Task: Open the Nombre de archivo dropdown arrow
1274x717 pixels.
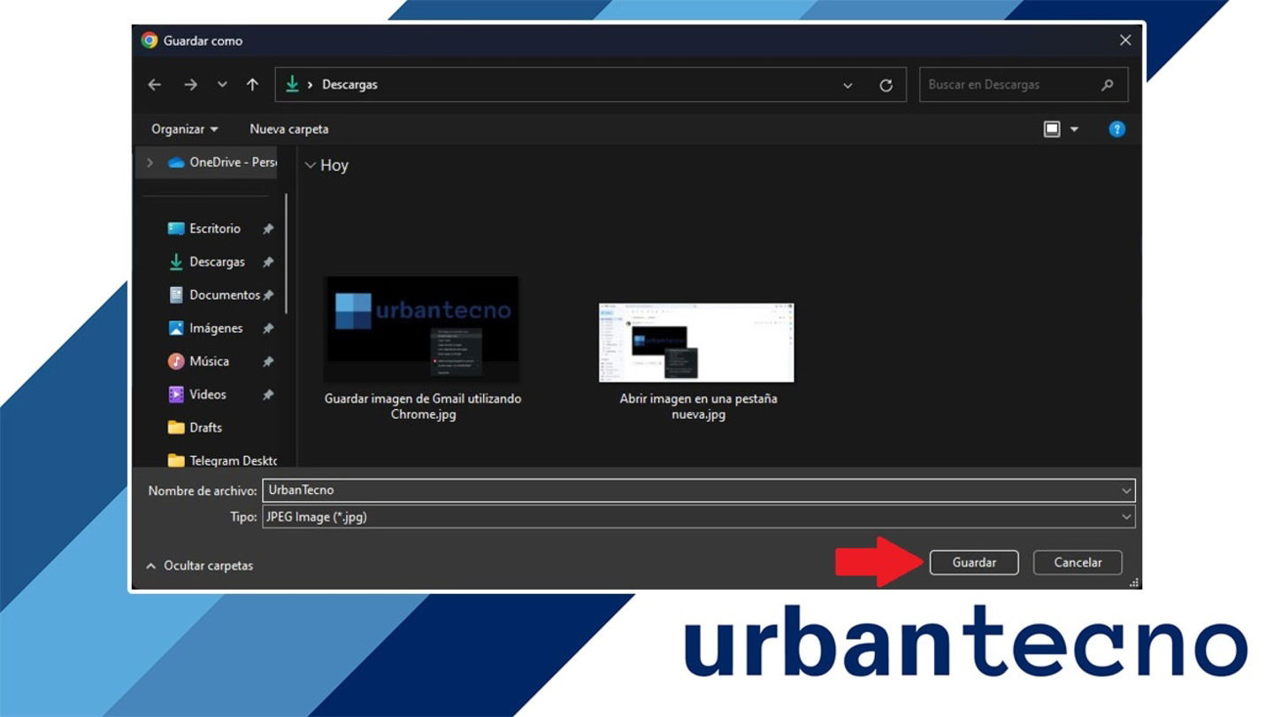Action: click(x=1126, y=490)
